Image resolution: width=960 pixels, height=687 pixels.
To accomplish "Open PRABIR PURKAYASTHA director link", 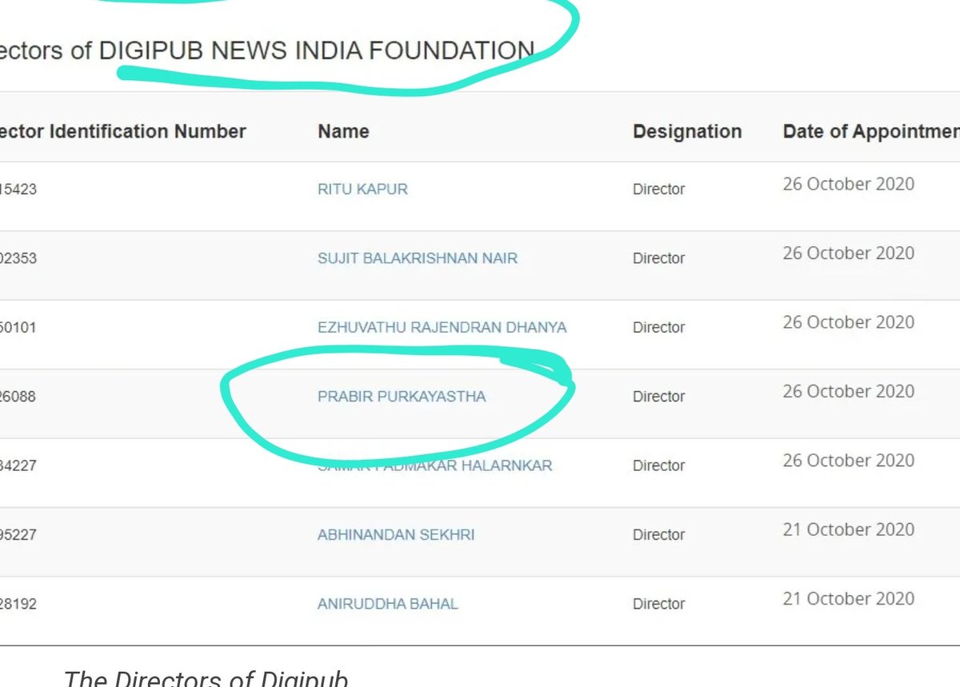I will tap(402, 396).
